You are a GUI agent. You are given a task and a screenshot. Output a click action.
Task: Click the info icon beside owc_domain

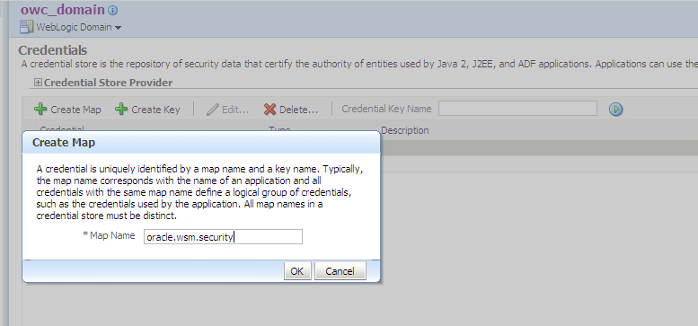[113, 10]
